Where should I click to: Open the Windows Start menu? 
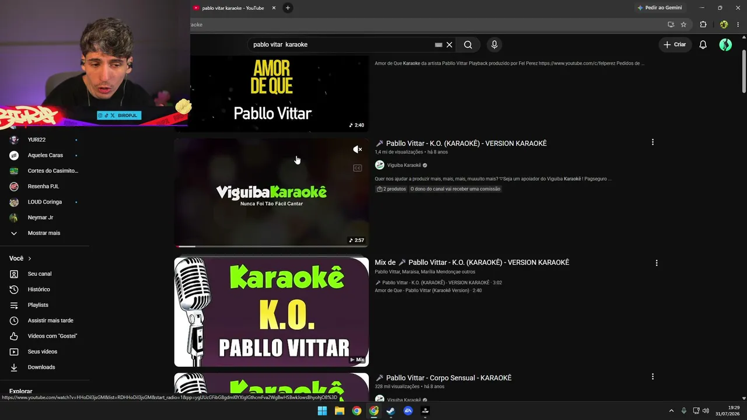[322, 411]
